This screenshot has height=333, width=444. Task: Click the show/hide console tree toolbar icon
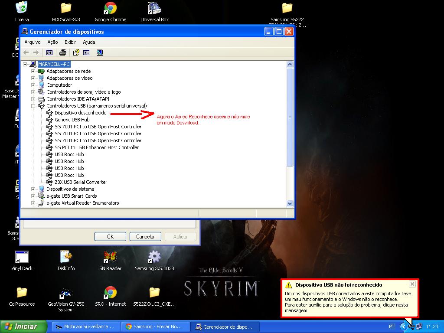coord(49,52)
